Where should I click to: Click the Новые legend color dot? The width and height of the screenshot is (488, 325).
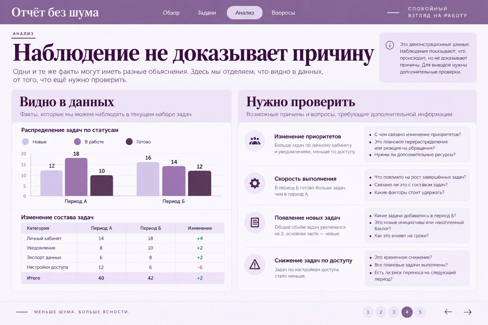tap(25, 142)
